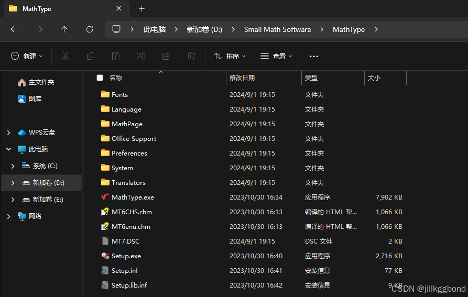Click the forward navigation arrow

click(x=39, y=29)
